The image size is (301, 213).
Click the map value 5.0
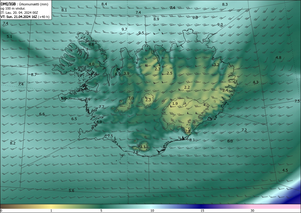coord(64,99)
